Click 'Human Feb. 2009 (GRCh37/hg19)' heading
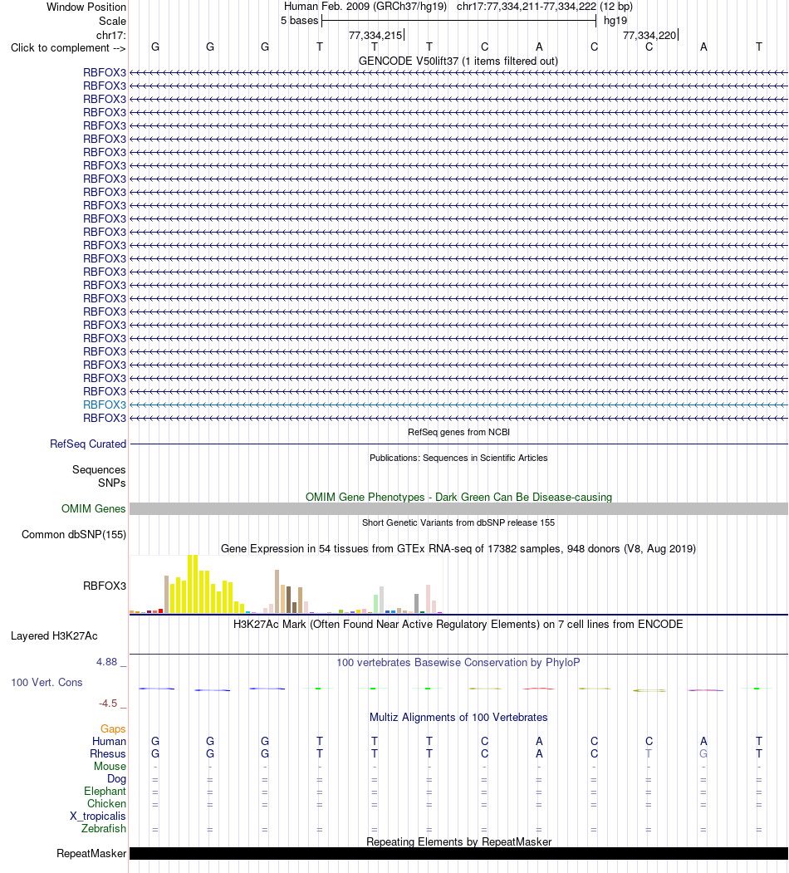Screen dimensions: 789x873 365,7
